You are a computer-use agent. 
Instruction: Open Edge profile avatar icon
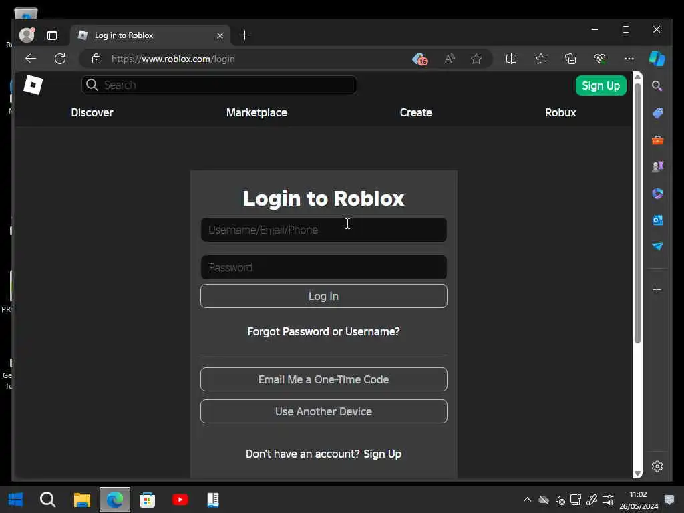pyautogui.click(x=27, y=35)
